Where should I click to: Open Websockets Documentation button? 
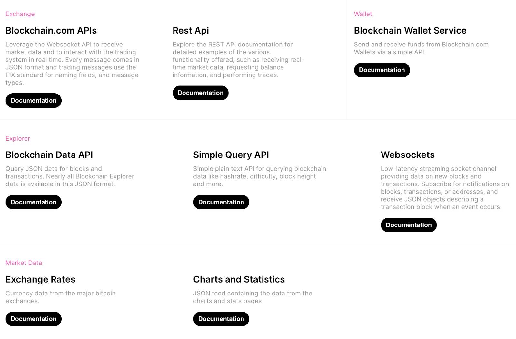(409, 225)
